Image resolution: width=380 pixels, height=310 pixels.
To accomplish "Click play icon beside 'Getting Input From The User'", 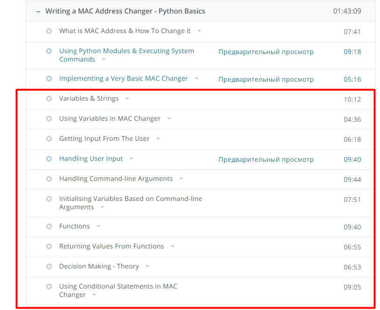I will (49, 139).
